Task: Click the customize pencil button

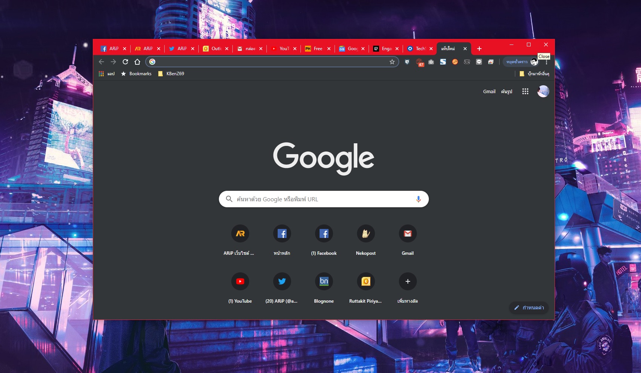Action: point(529,308)
